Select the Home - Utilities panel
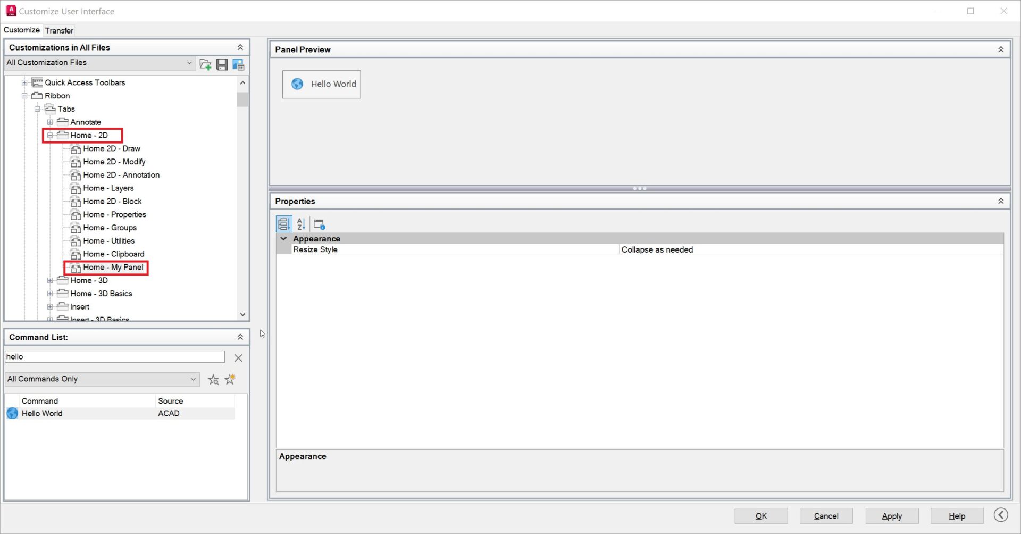This screenshot has width=1021, height=534. (x=109, y=241)
